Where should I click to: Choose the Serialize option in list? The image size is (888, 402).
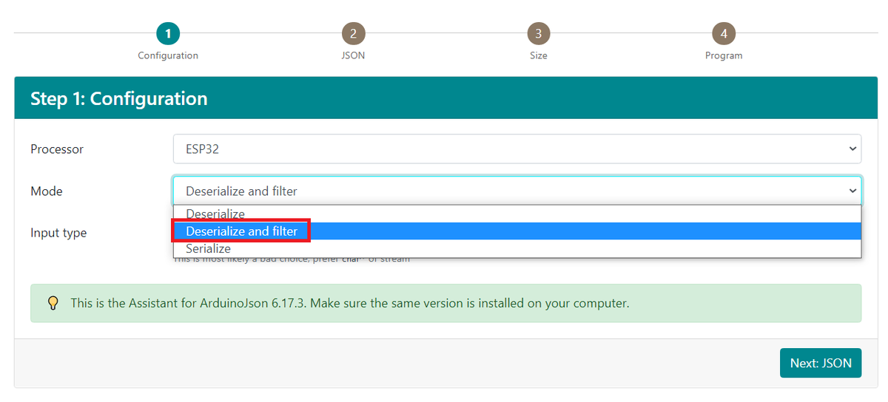coord(517,248)
